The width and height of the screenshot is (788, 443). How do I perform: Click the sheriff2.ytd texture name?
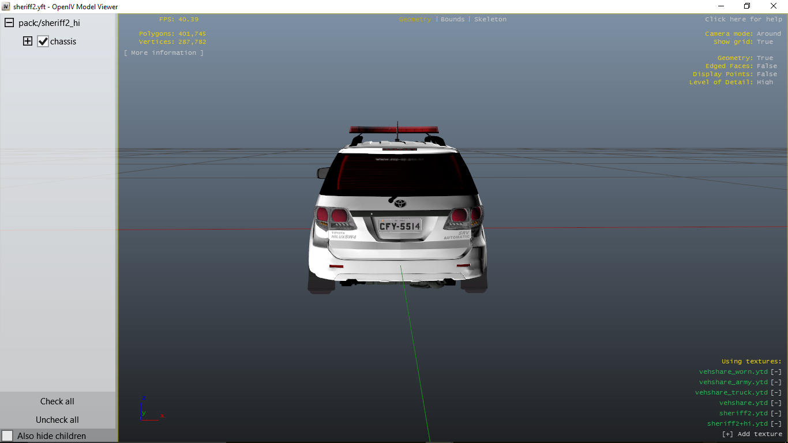click(x=744, y=414)
